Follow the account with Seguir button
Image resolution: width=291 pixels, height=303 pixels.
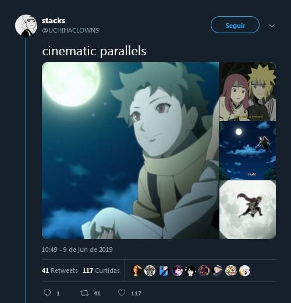click(x=235, y=25)
